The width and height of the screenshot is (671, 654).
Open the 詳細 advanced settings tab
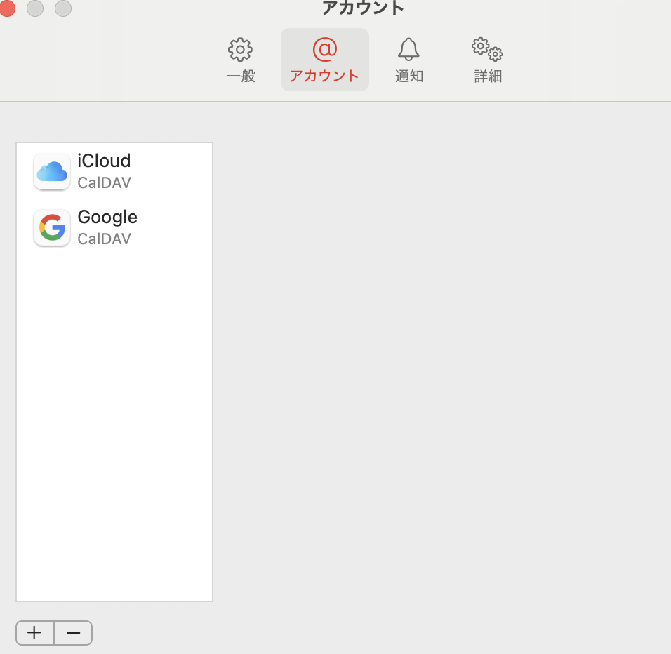pyautogui.click(x=487, y=60)
